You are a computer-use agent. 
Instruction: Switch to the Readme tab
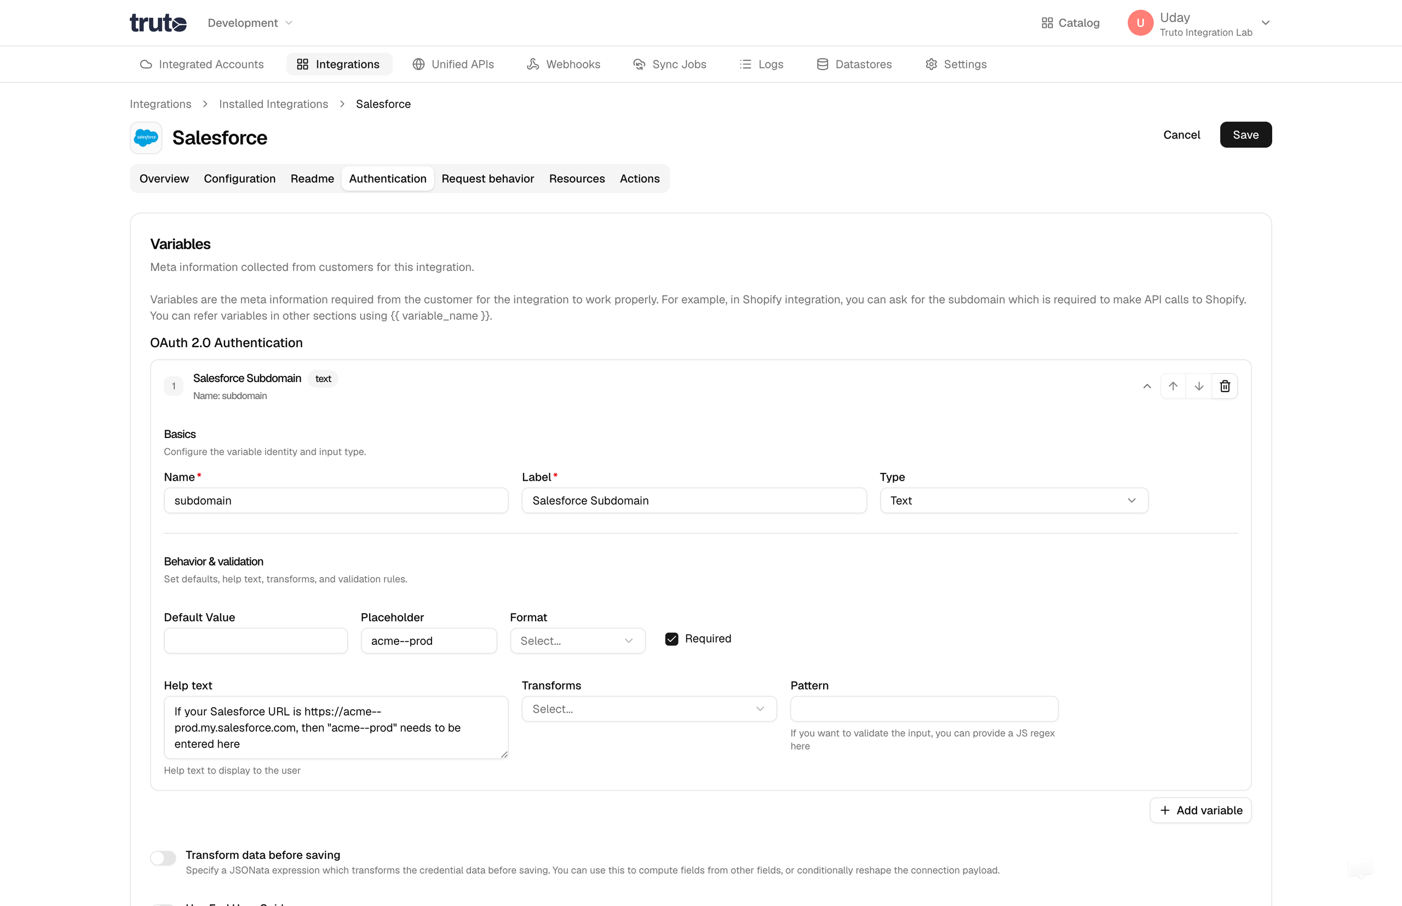pos(312,178)
